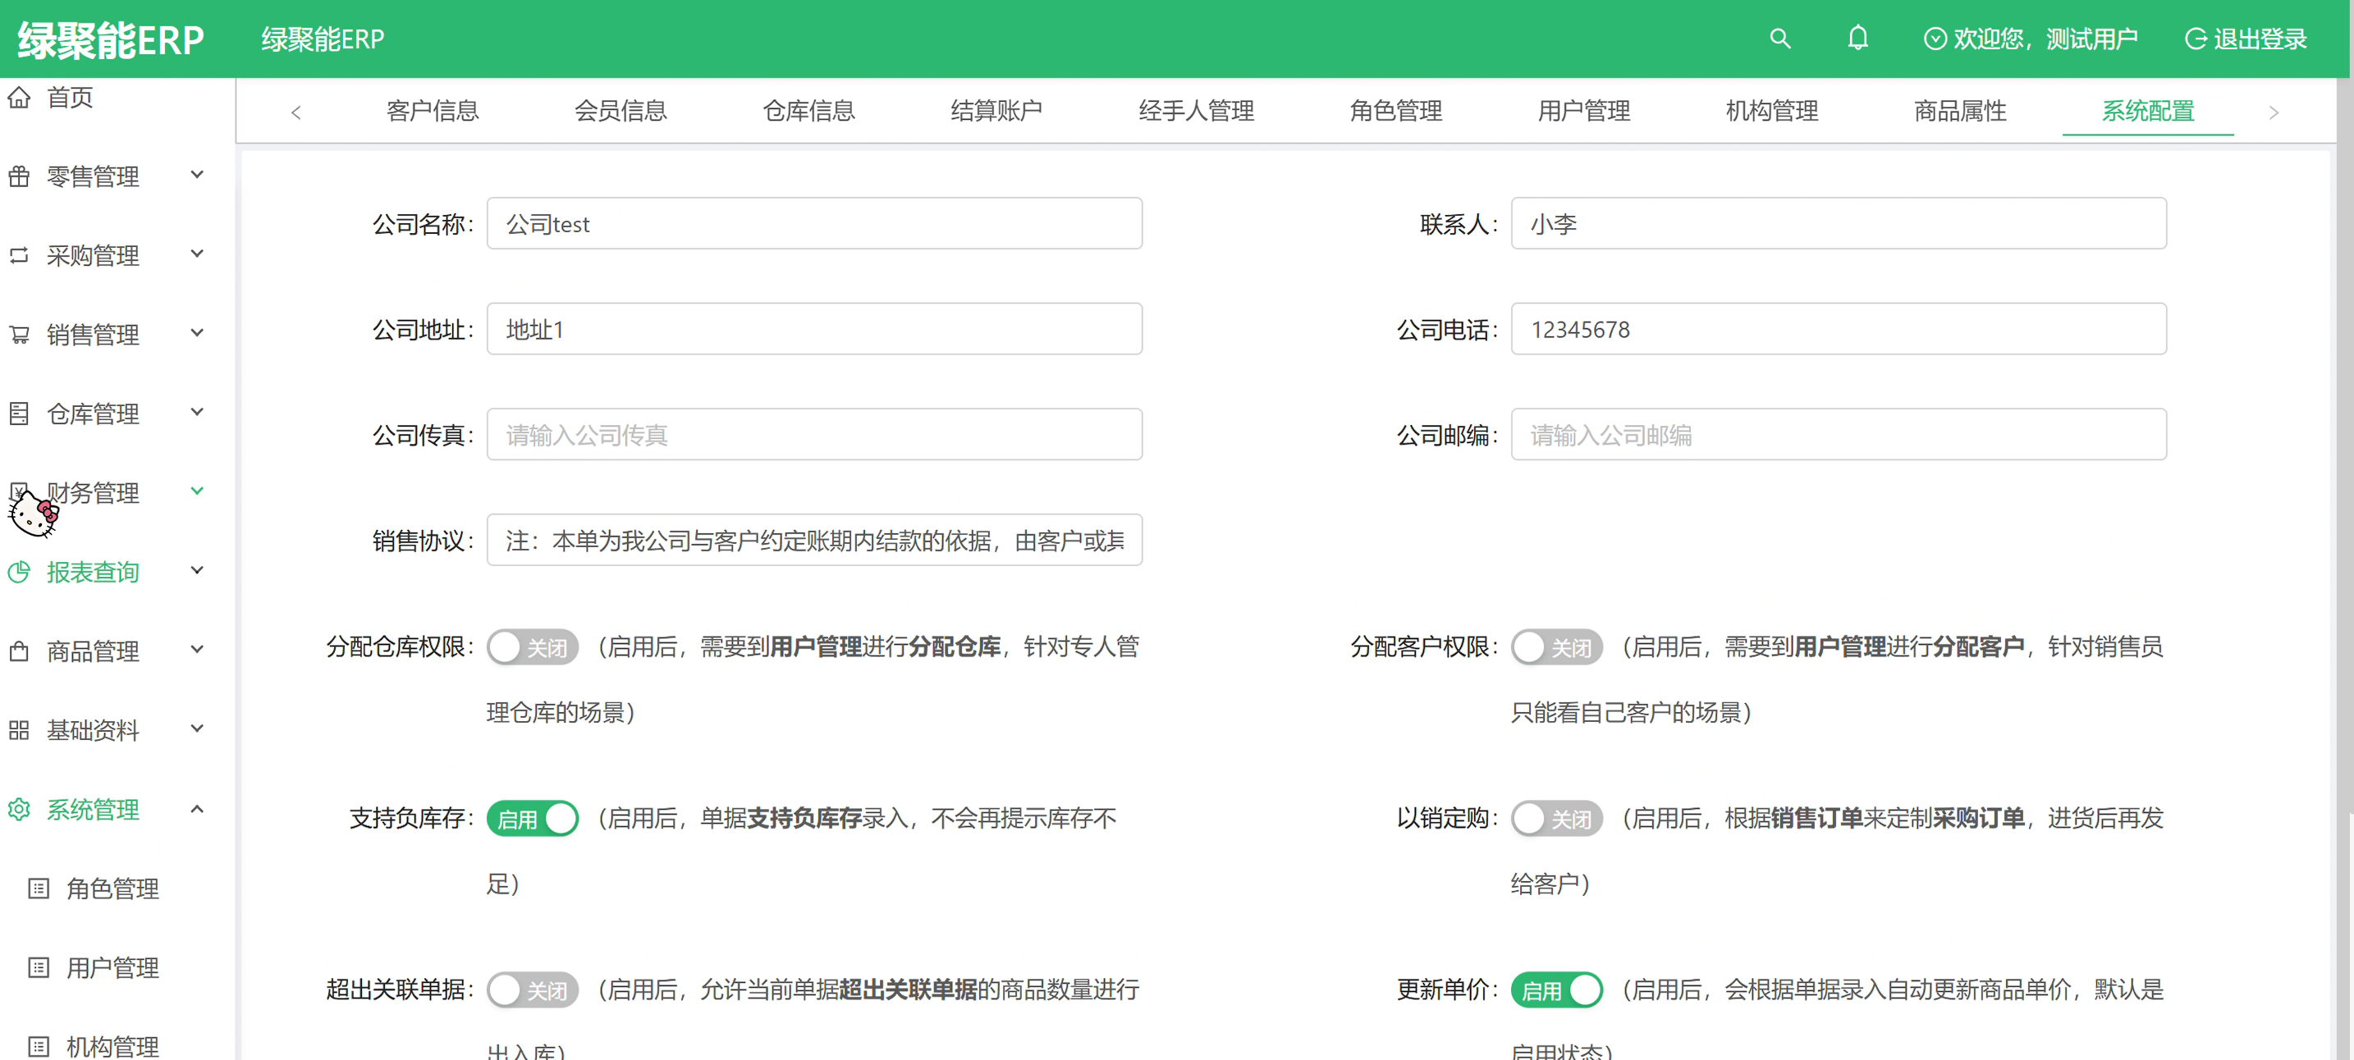Click the 商品管理 bag icon
This screenshot has width=2354, height=1060.
click(19, 651)
